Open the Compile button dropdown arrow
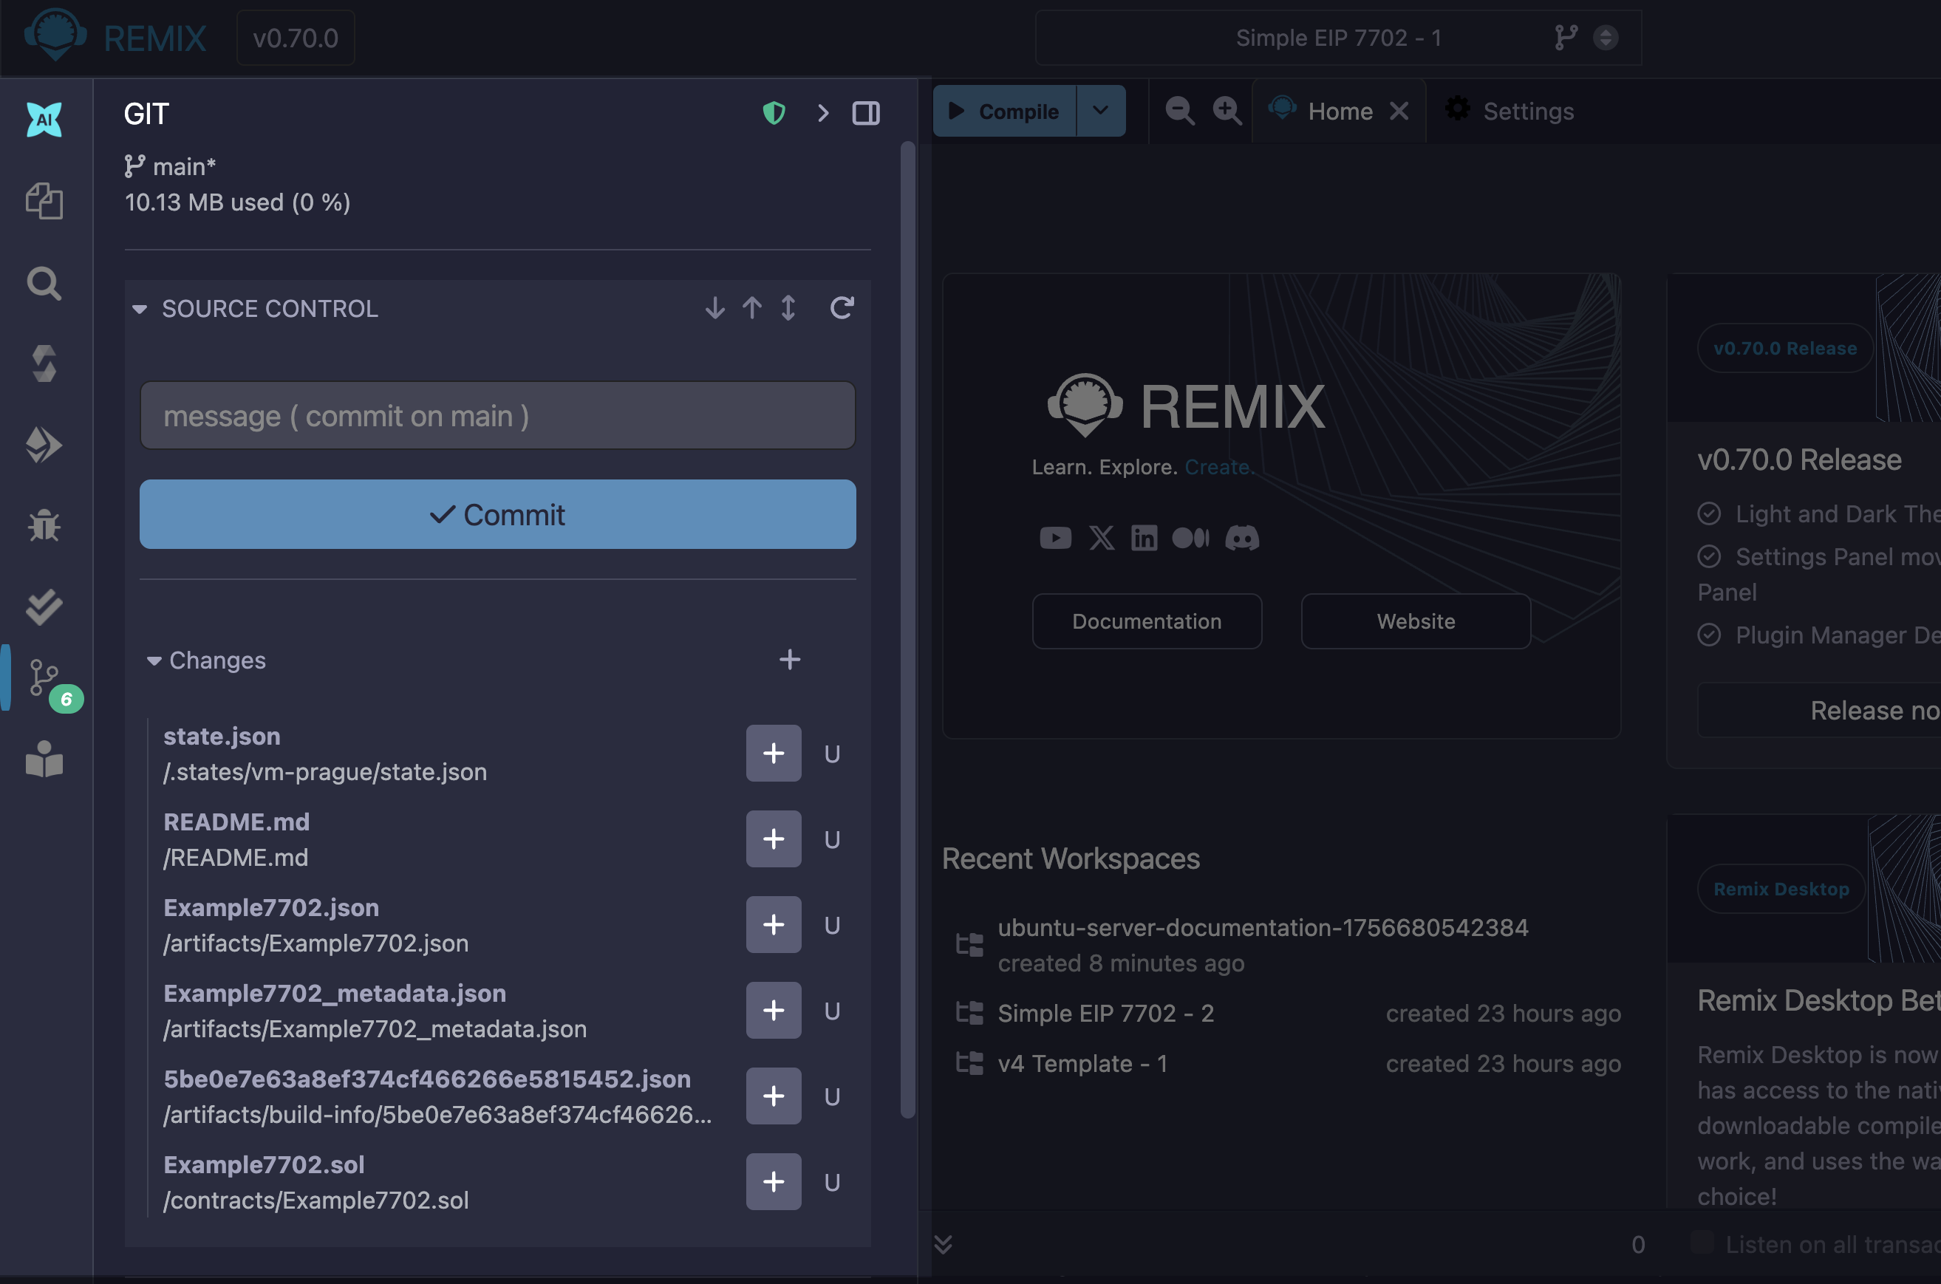 pyautogui.click(x=1101, y=111)
